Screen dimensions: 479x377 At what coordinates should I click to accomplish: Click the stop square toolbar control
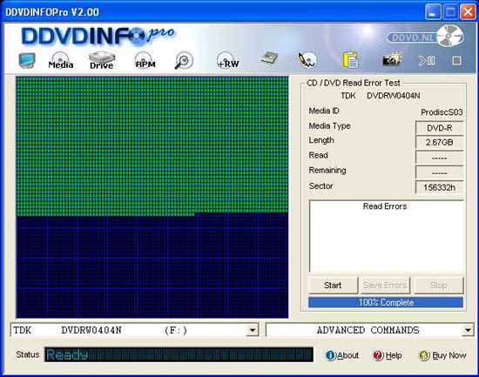click(456, 61)
